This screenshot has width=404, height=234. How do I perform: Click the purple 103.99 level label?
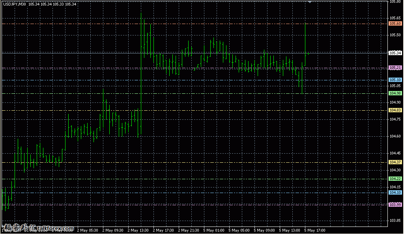point(395,205)
